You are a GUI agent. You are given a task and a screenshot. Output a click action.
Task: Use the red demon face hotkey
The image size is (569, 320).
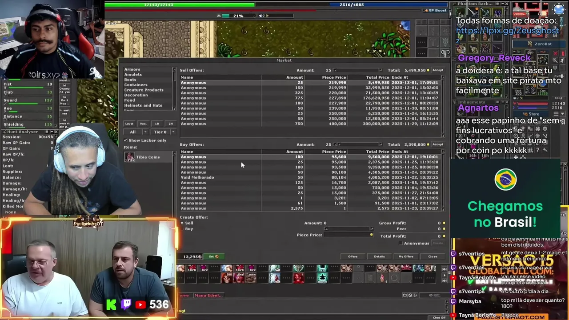tap(299, 278)
